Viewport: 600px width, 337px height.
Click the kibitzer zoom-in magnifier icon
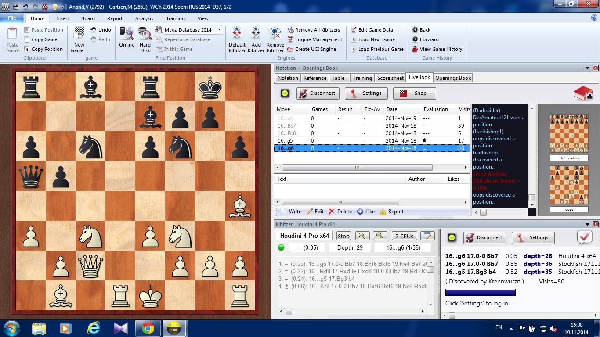tap(362, 236)
